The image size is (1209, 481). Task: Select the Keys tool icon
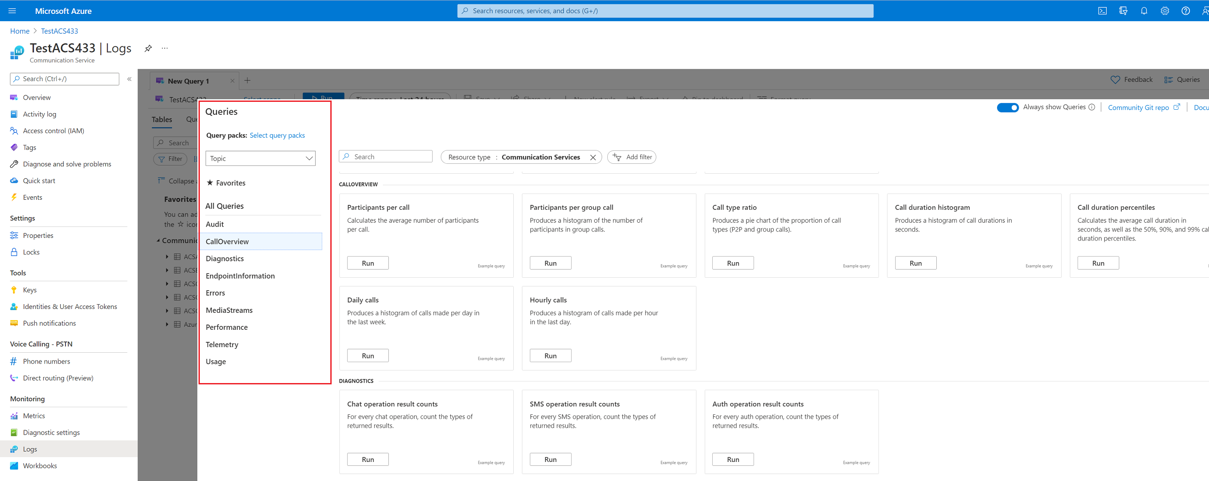tap(14, 289)
